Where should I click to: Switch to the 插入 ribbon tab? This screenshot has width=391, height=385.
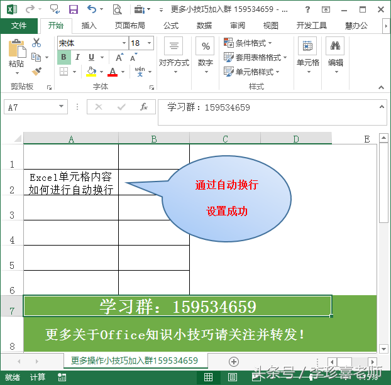[89, 26]
